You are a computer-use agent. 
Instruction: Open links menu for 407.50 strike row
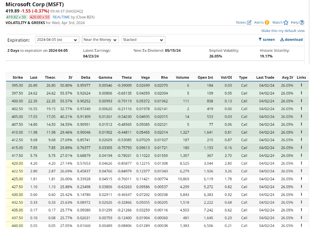click(x=301, y=124)
